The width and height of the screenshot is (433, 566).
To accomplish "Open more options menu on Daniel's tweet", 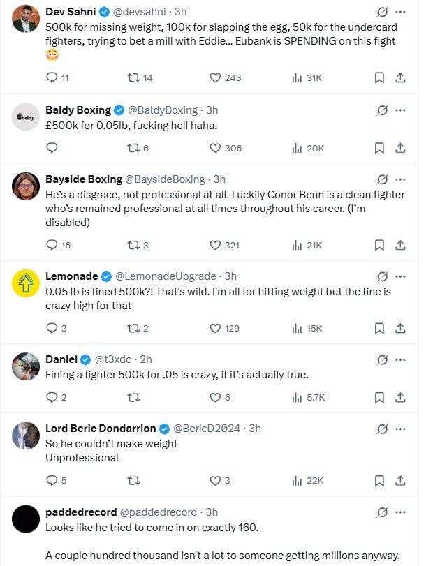I will point(400,360).
